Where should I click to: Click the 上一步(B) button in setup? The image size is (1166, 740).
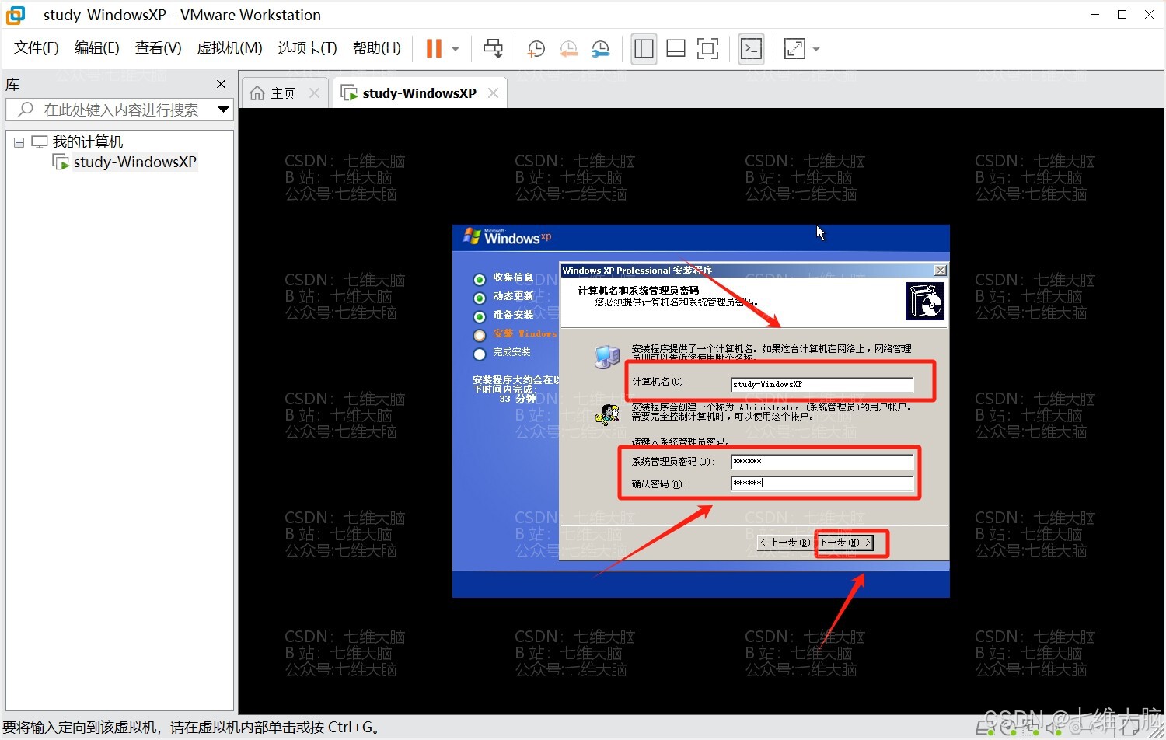click(x=785, y=543)
